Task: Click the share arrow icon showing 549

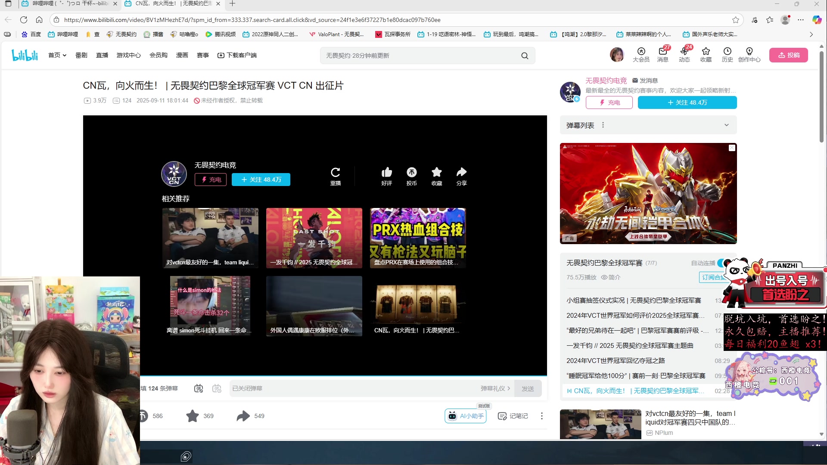Action: click(x=243, y=416)
